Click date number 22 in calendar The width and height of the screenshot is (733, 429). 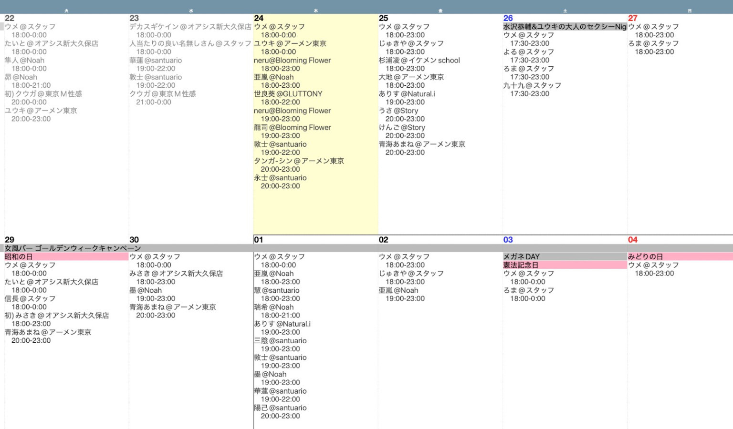pyautogui.click(x=10, y=18)
